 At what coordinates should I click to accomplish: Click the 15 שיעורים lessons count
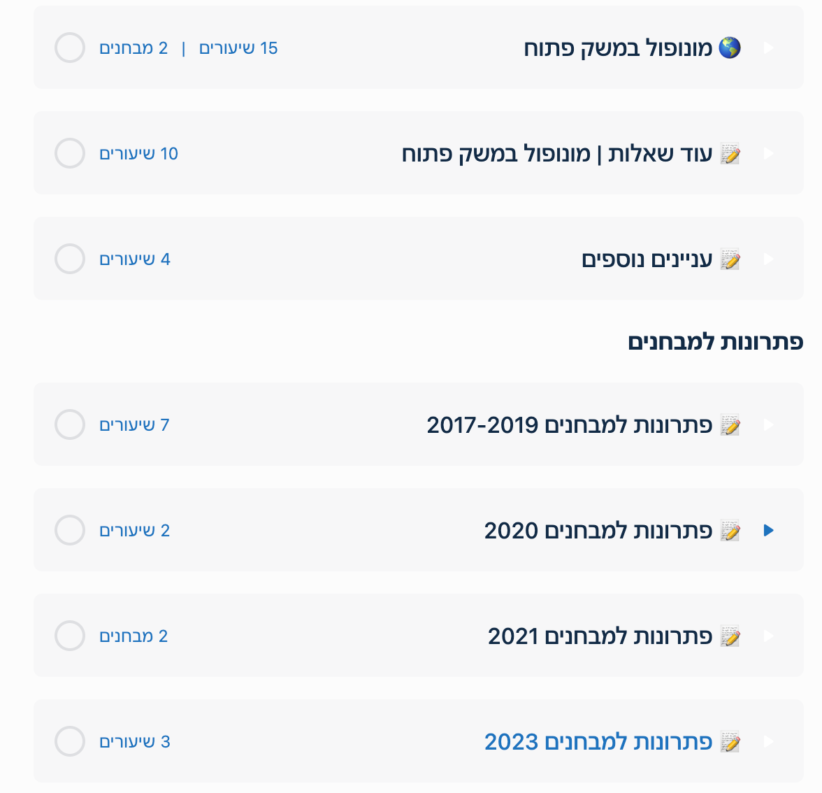pyautogui.click(x=238, y=48)
